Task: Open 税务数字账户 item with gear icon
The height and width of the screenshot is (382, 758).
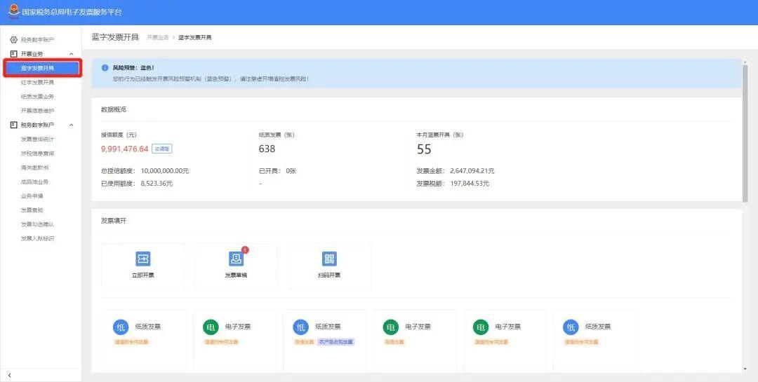Action: coord(32,39)
